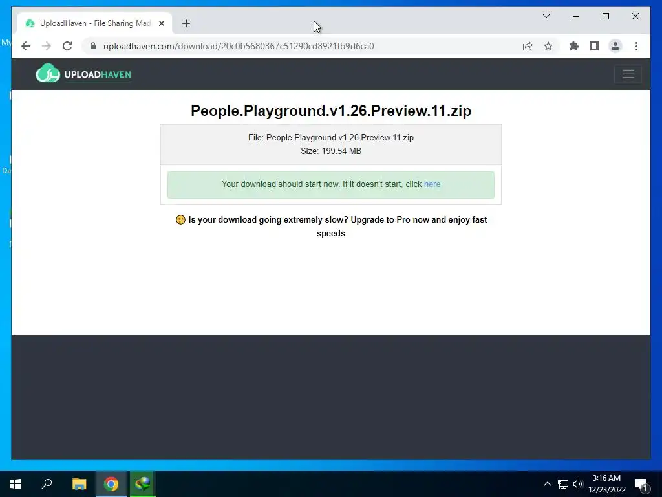Close the Chrome window
The width and height of the screenshot is (662, 497).
click(635, 16)
